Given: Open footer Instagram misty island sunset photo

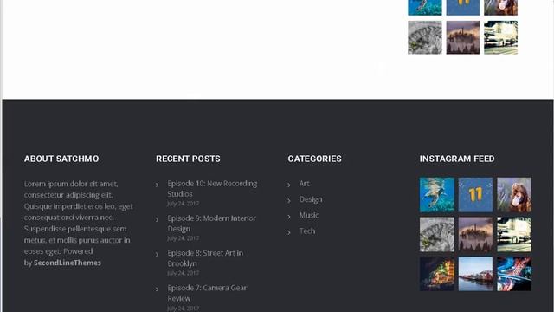Looking at the screenshot, I should (x=475, y=235).
